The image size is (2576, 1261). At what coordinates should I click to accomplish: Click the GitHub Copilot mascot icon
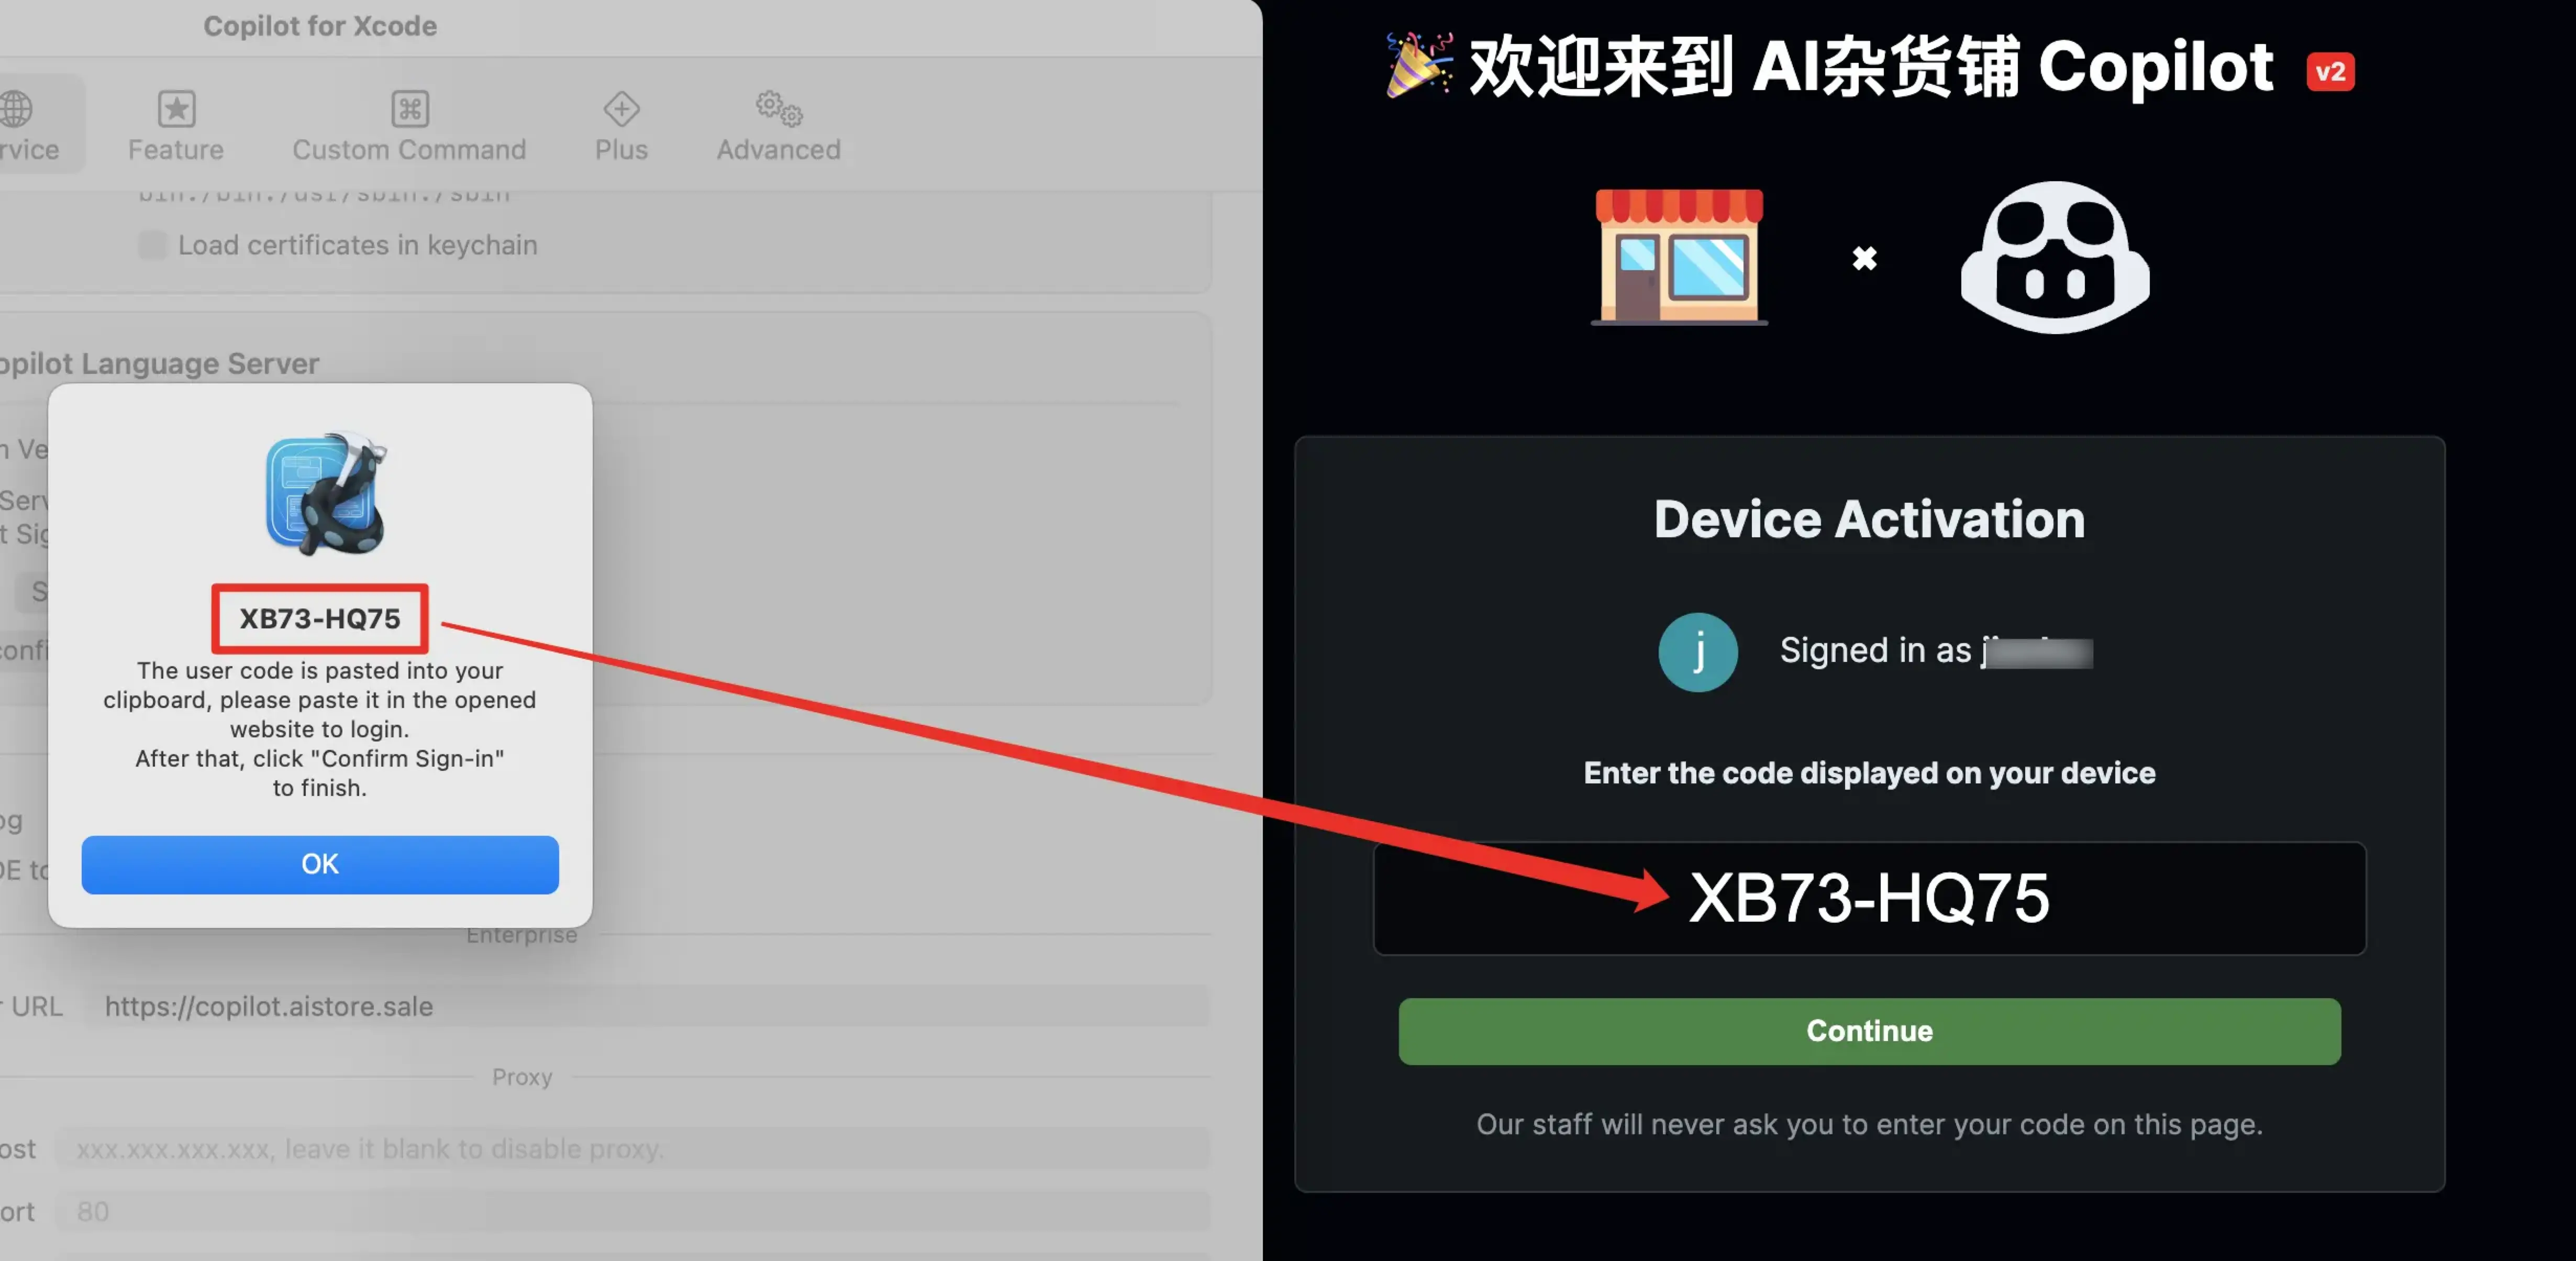[2055, 257]
